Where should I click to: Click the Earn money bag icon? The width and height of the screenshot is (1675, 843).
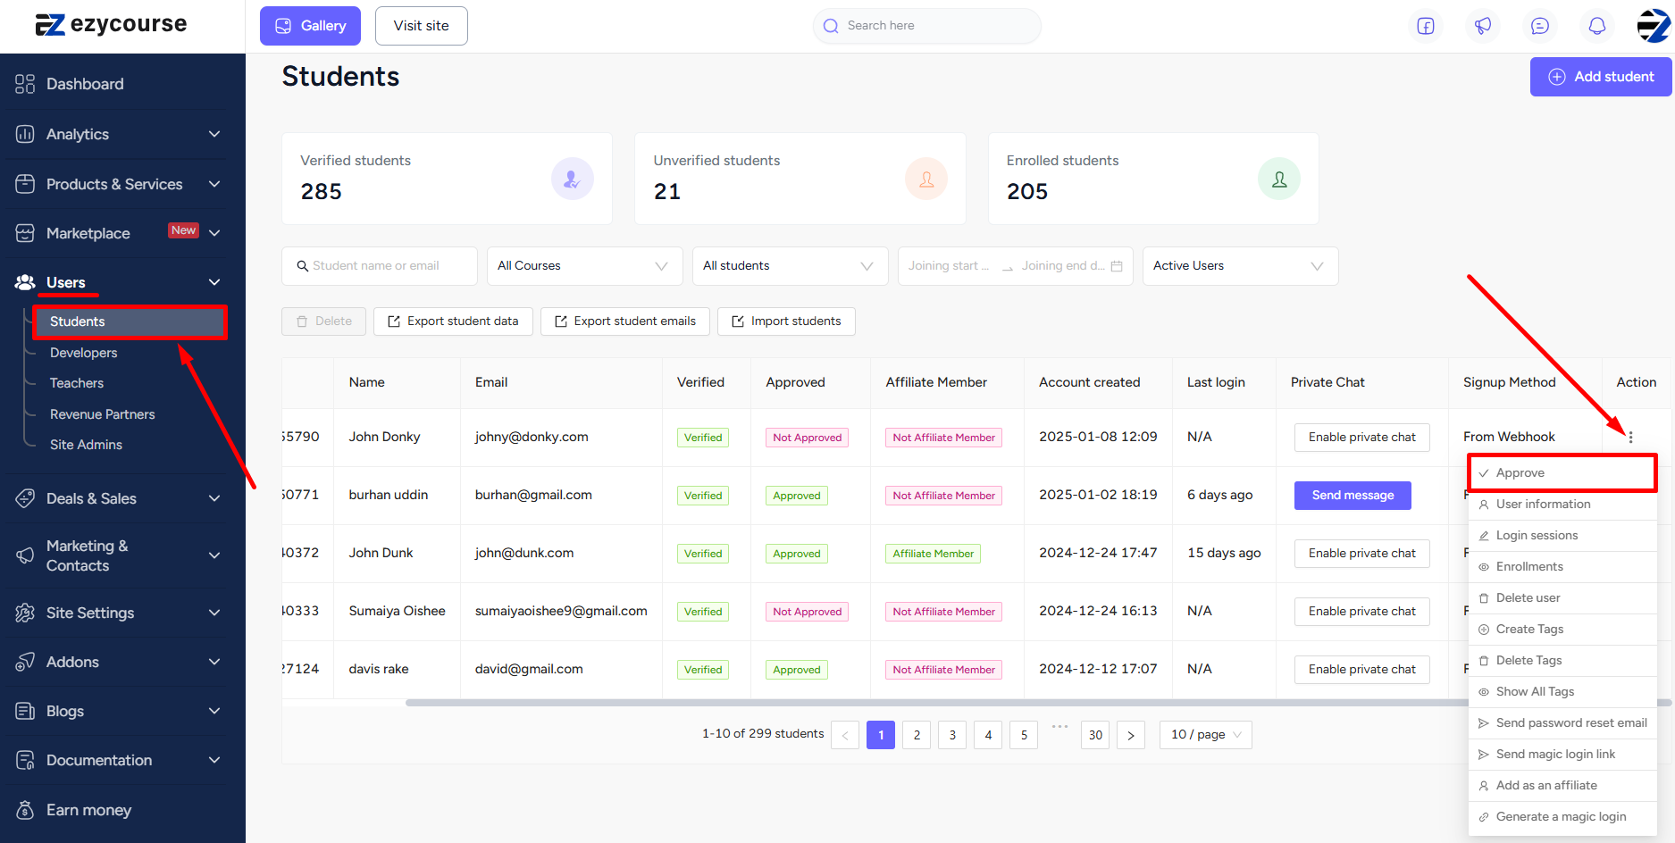(x=25, y=810)
